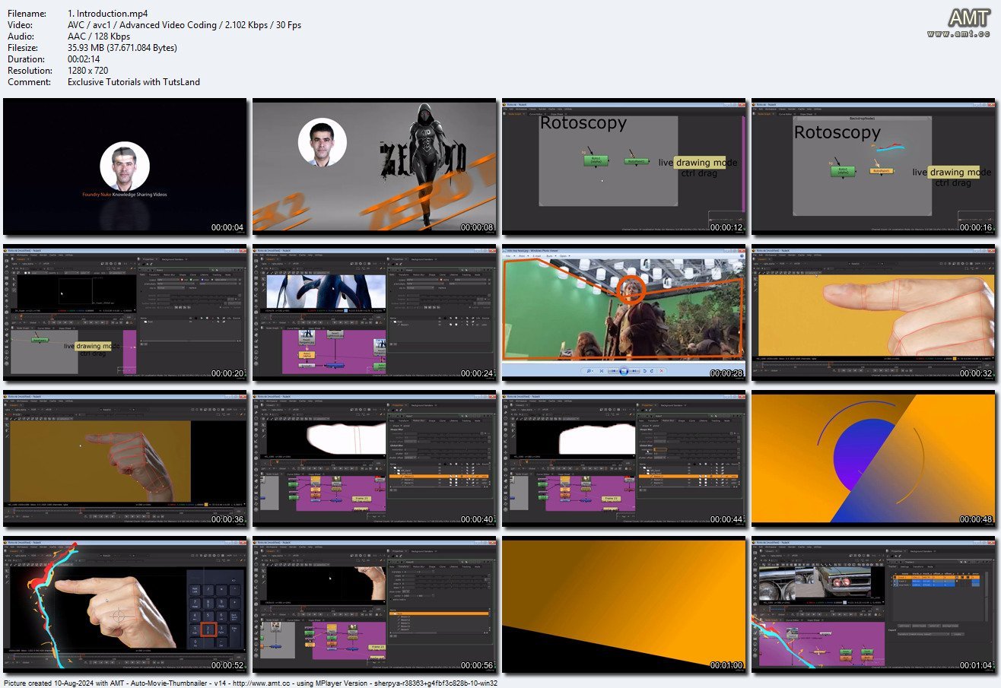Click the Picture created footer line
Viewport: 1001px width, 688px height.
pyautogui.click(x=250, y=683)
